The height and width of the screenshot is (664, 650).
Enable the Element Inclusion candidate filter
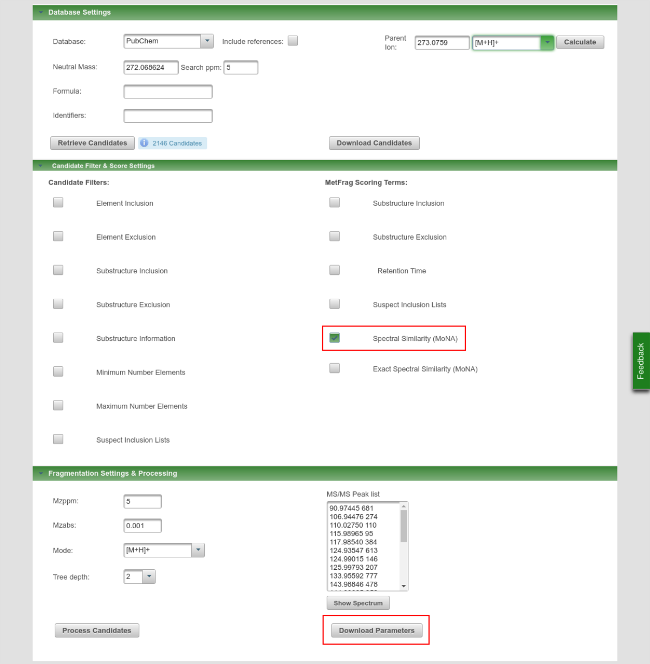(x=58, y=202)
